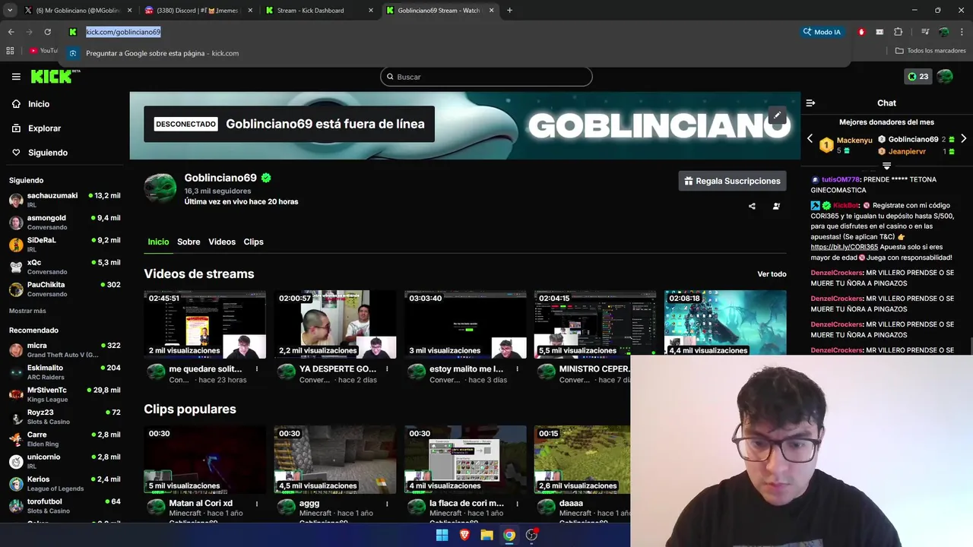Open Eskimalito avatar in Recomendado

(x=16, y=372)
